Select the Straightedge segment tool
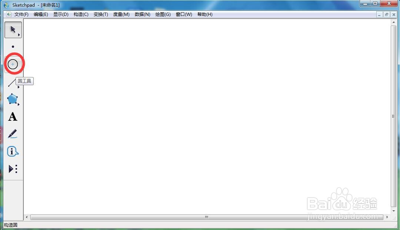400x230 pixels. [12, 83]
